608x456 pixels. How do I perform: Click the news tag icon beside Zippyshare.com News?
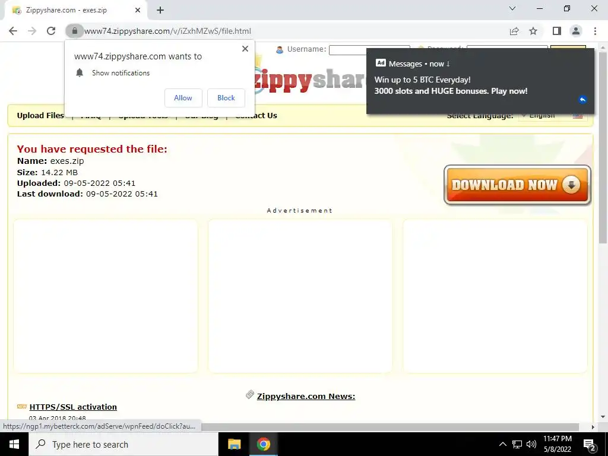(x=250, y=395)
